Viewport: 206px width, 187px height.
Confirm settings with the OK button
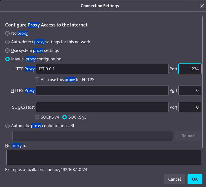[x=195, y=179]
